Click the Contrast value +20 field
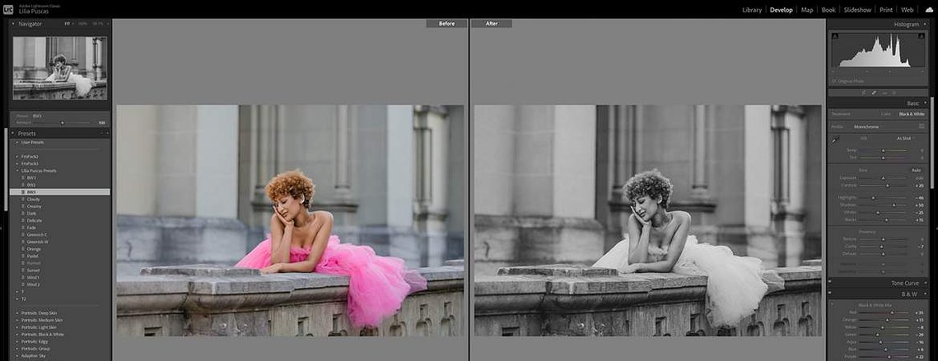938x361 pixels. pyautogui.click(x=917, y=186)
